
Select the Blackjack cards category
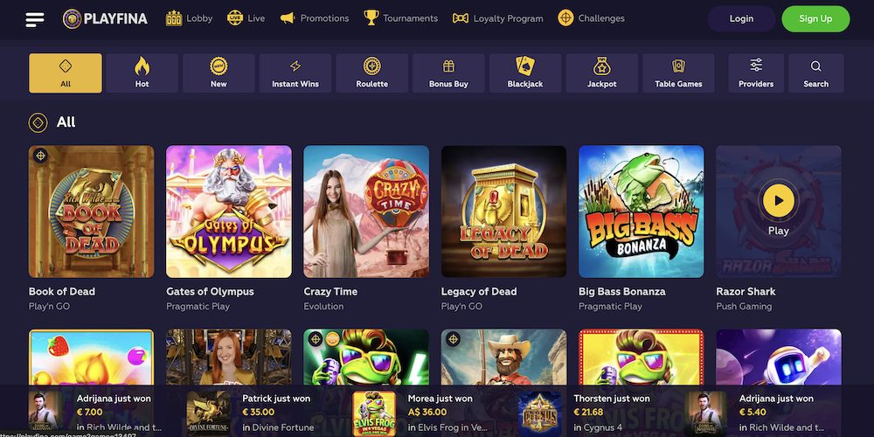click(525, 73)
